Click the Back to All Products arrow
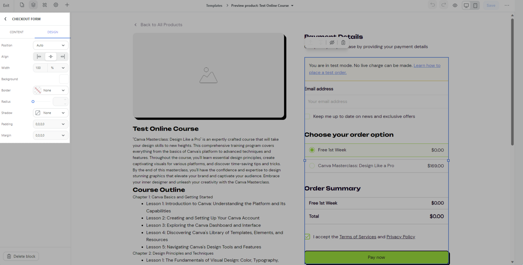 pos(136,25)
